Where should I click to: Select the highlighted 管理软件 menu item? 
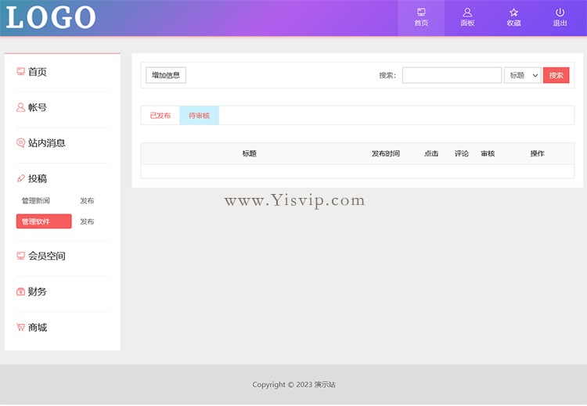coord(44,221)
